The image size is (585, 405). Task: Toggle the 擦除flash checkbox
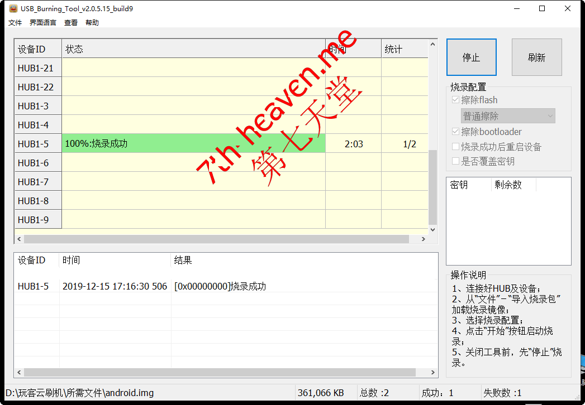(455, 100)
